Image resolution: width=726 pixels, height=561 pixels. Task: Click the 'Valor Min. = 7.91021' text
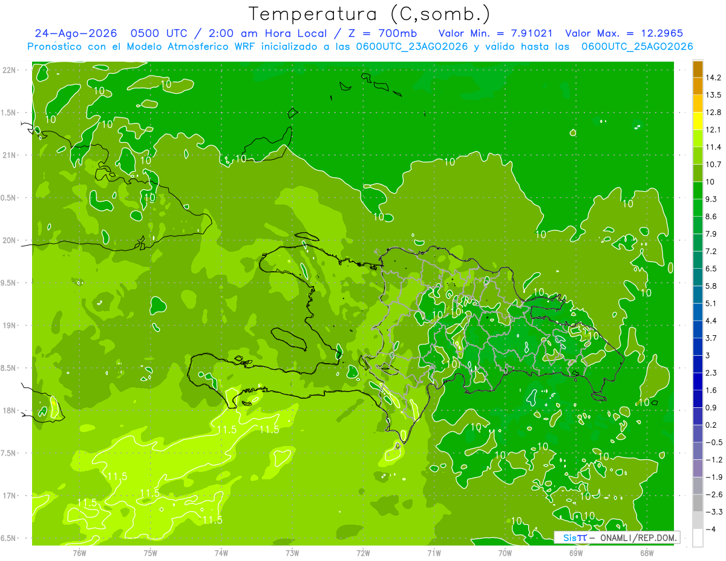pyautogui.click(x=495, y=33)
